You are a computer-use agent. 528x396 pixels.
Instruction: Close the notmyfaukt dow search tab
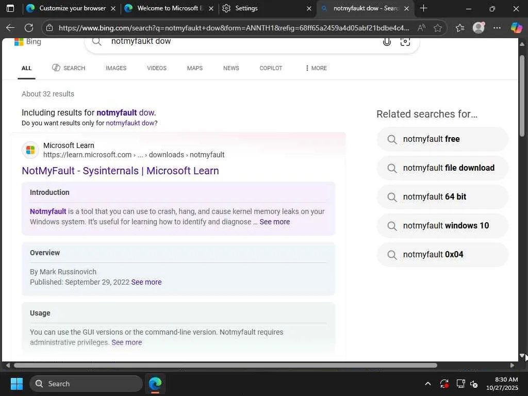[406, 9]
